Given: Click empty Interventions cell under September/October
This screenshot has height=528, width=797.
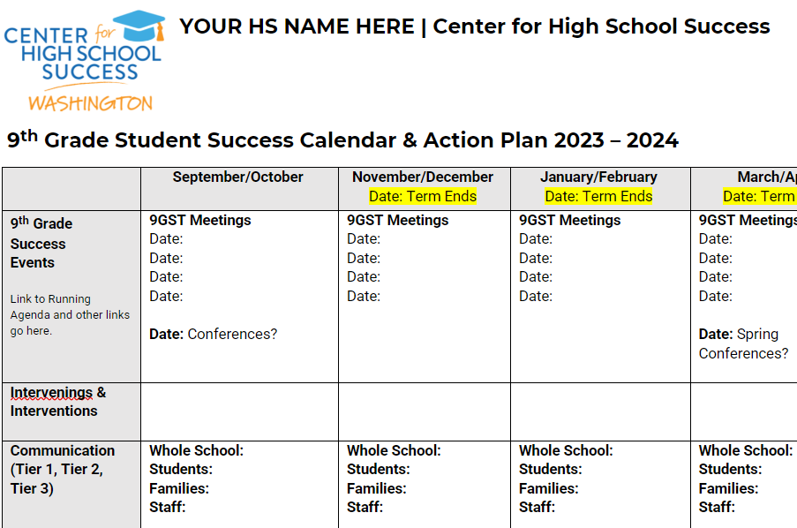Looking at the screenshot, I should coord(239,412).
